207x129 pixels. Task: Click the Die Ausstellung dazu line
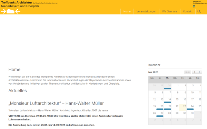tap(51, 125)
